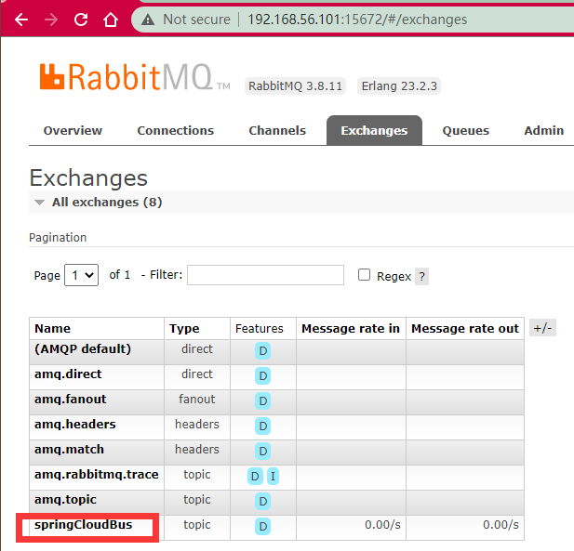
Task: Click the I badge for amq.rabbitmq.trace
Action: point(273,476)
